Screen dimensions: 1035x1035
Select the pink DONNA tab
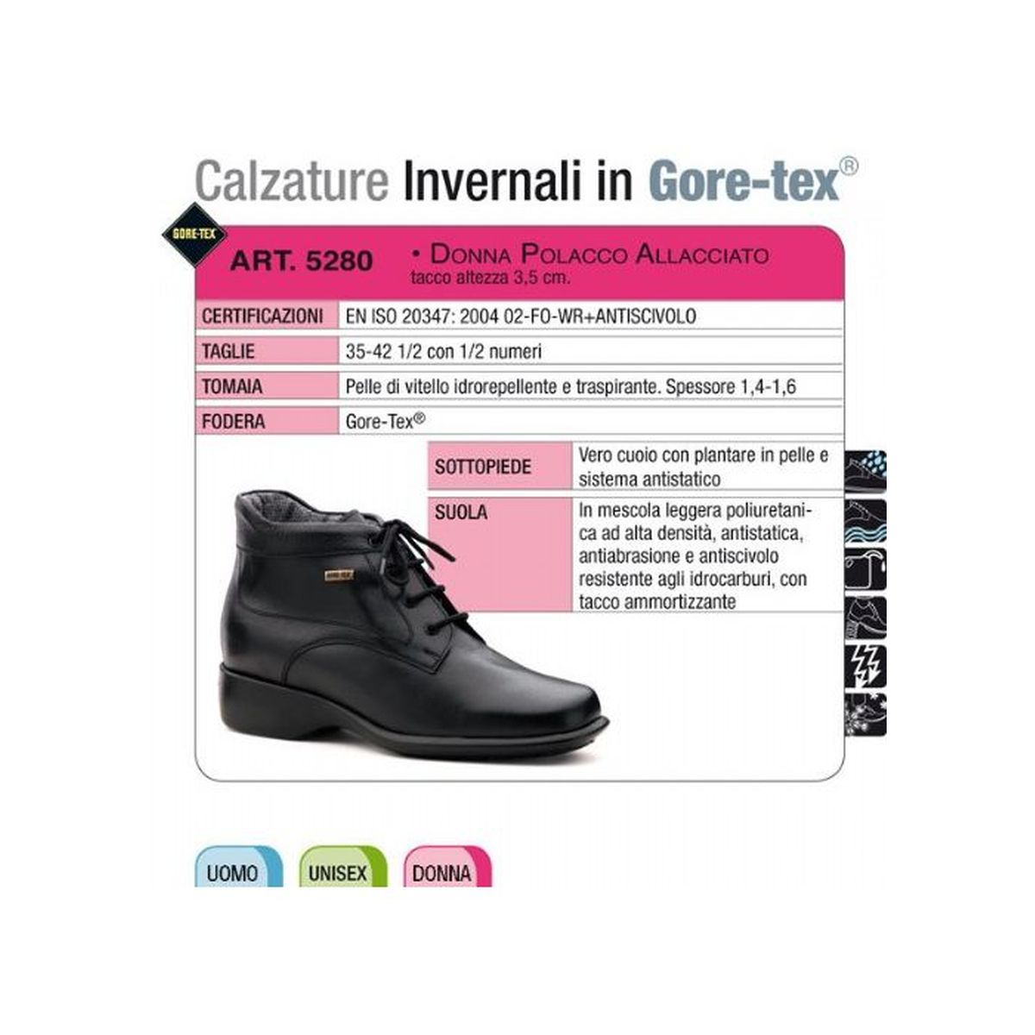point(448,867)
